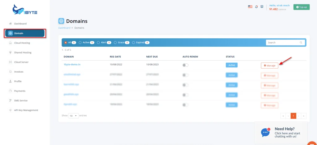Viewport: 317px width, 145px height.
Task: Follow the Dashboard breadcrumb link
Action: point(64,28)
